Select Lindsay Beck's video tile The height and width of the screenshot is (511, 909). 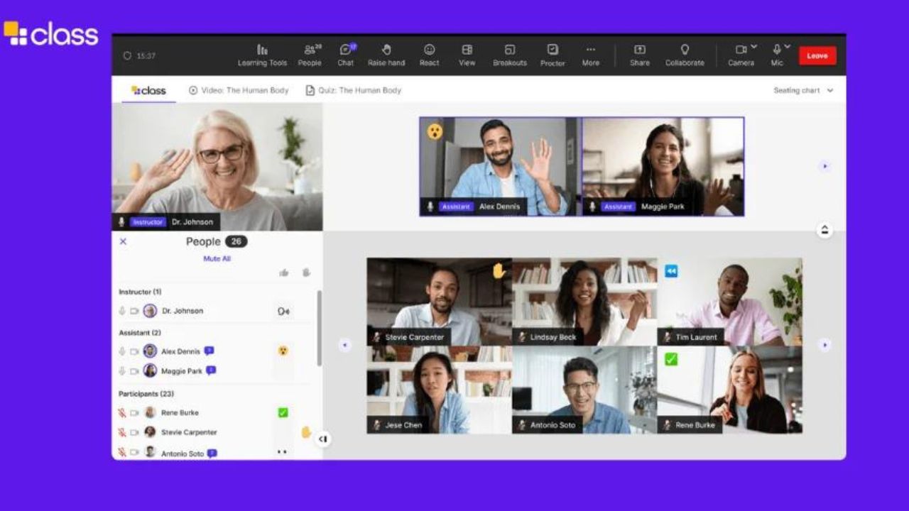click(584, 302)
